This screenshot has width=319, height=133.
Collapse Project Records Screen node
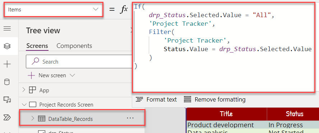point(24,105)
